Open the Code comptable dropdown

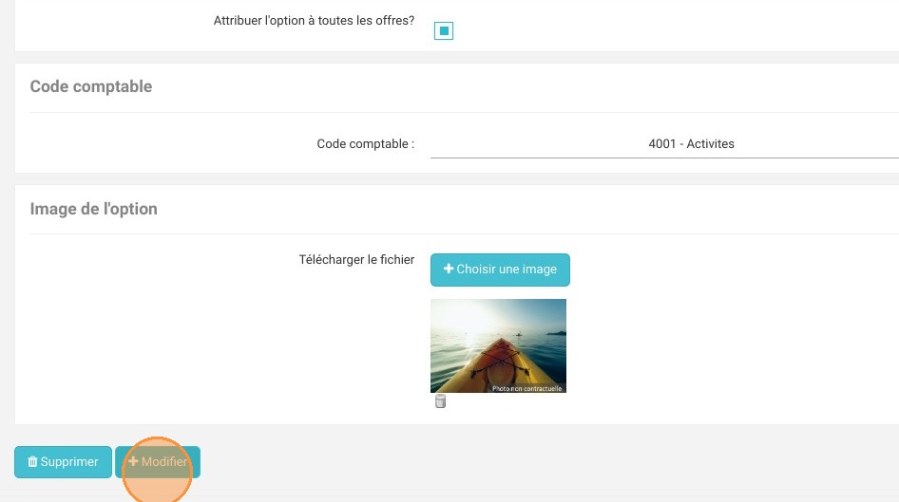coord(664,143)
